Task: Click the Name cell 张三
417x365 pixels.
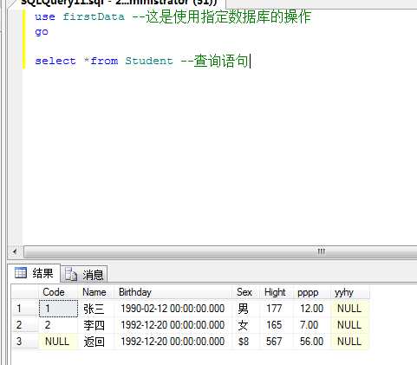Action: tap(96, 309)
